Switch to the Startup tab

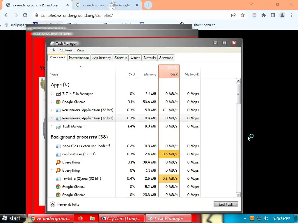(x=121, y=58)
